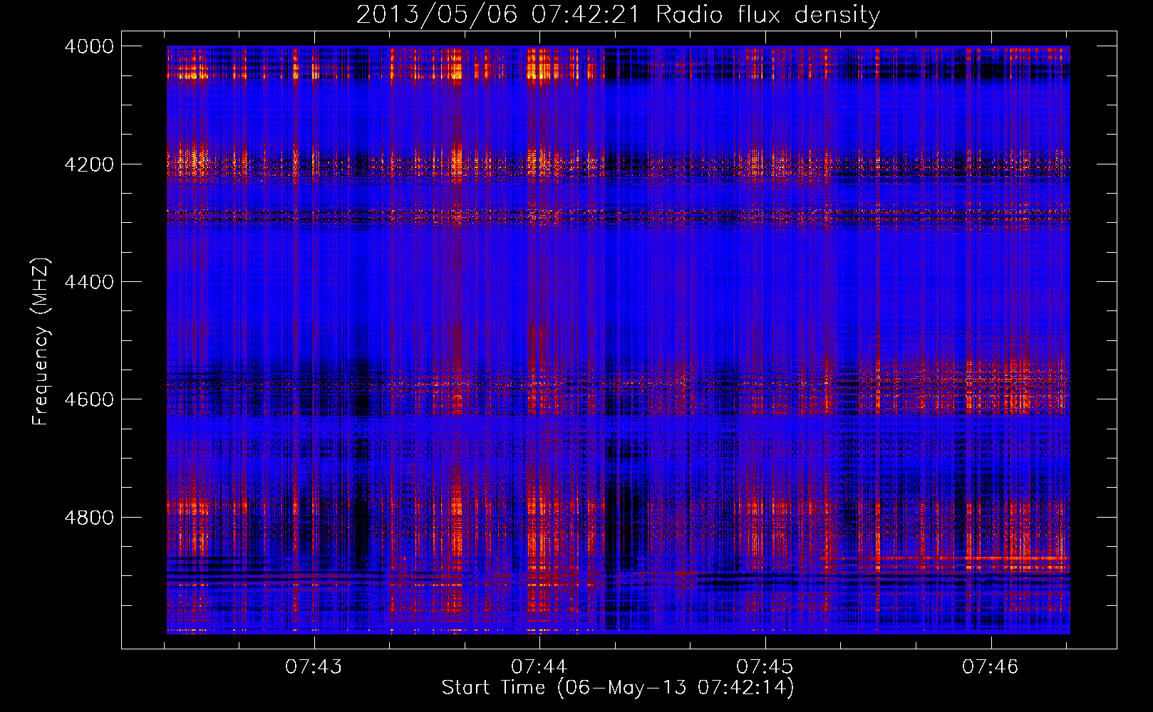This screenshot has height=712, width=1153.
Task: Click the 4400 frequency tick label
Action: [89, 282]
